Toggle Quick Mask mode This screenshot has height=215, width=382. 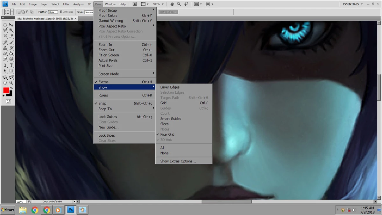pyautogui.click(x=8, y=101)
